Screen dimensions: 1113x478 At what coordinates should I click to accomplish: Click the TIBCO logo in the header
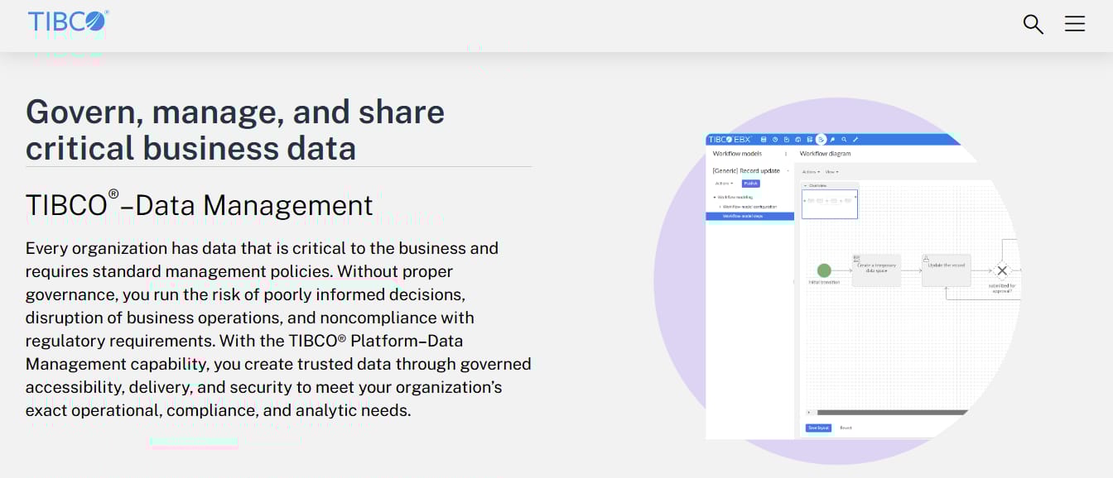(68, 21)
